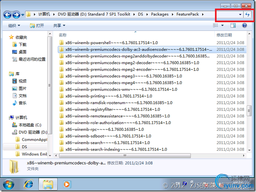Click folder icon of x86~winemb-ramdisk-rootenum
The width and height of the screenshot is (256, 192).
click(x=61, y=103)
